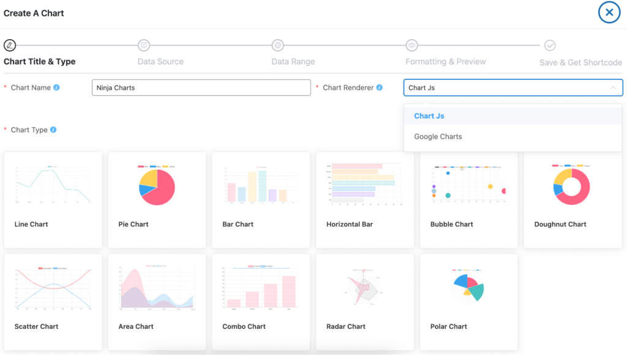Screen dimensions: 627x355
Task: Choose the Polar Chart card
Action: (469, 302)
